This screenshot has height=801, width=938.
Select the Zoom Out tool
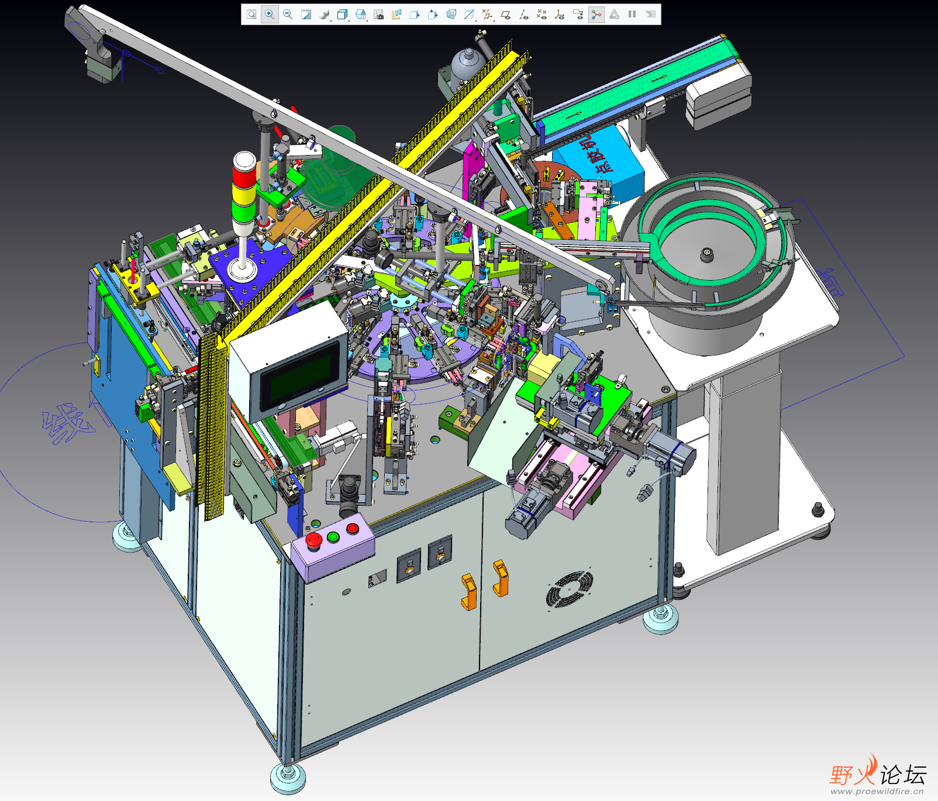(x=288, y=15)
